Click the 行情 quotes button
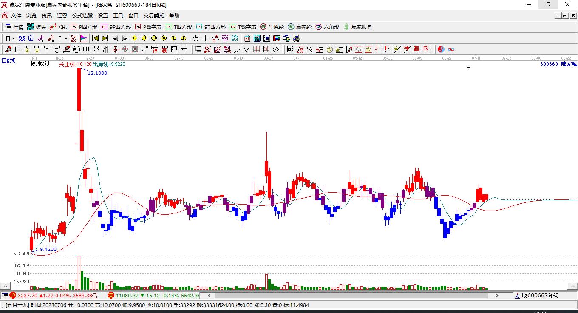Screen dimensions: 578x313 pyautogui.click(x=14, y=27)
